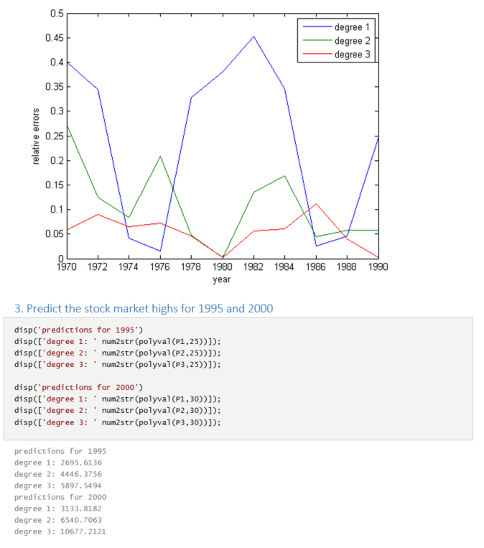Click output line "degree 3: 10677.2121"

62,531
